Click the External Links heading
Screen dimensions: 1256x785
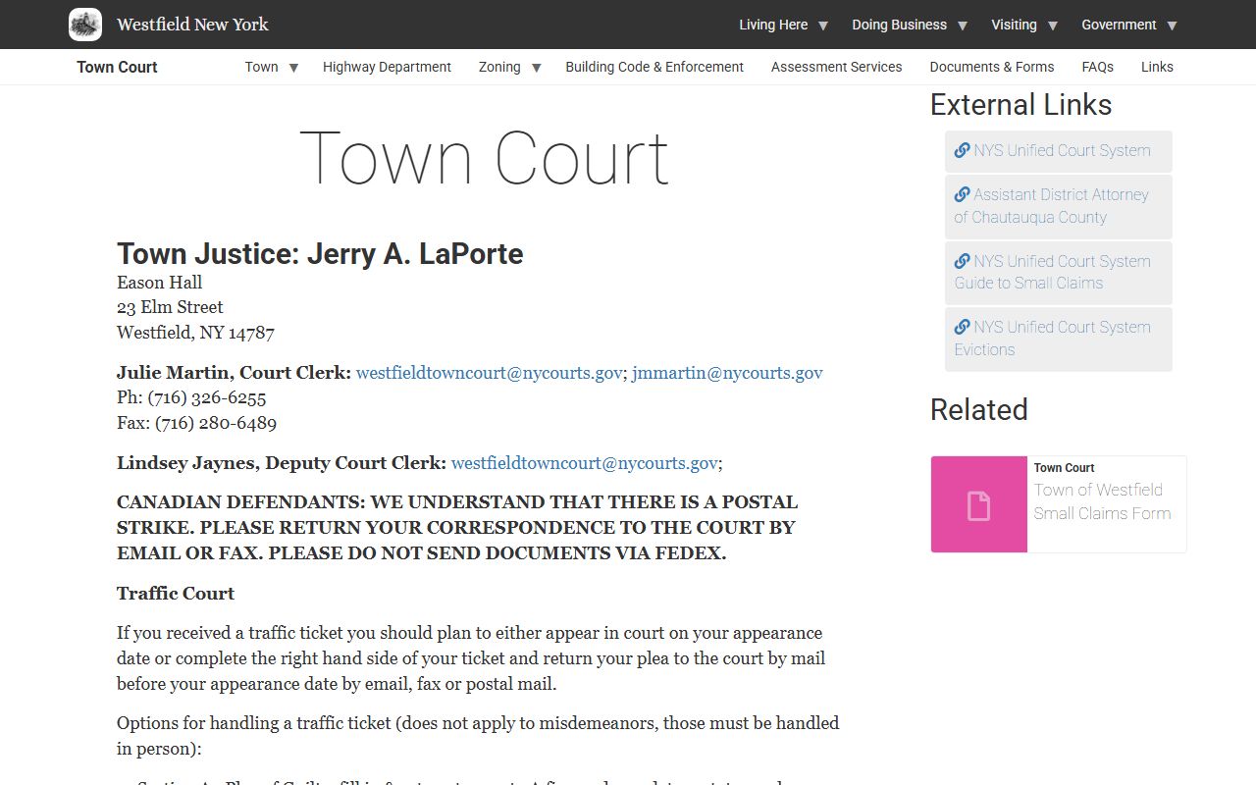point(1020,105)
